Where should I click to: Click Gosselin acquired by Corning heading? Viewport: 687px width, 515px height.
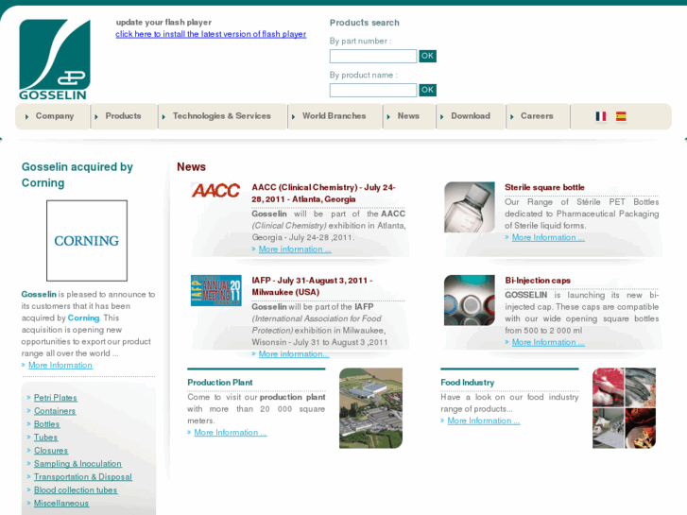pyautogui.click(x=77, y=175)
